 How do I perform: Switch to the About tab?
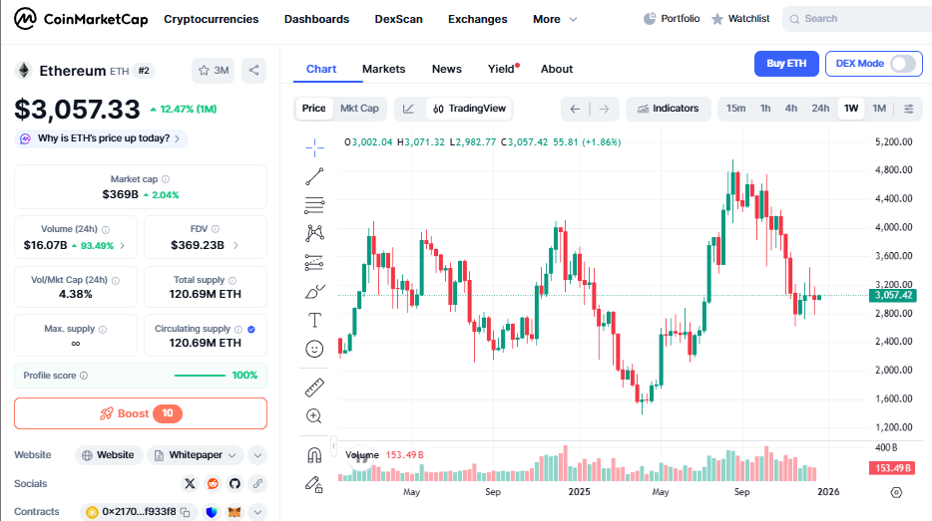(x=557, y=69)
